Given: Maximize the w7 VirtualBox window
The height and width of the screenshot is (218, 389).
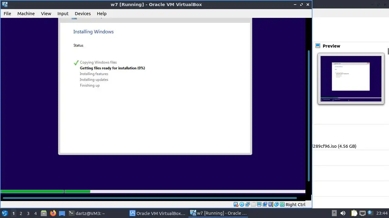Looking at the screenshot, I should pyautogui.click(x=301, y=5).
